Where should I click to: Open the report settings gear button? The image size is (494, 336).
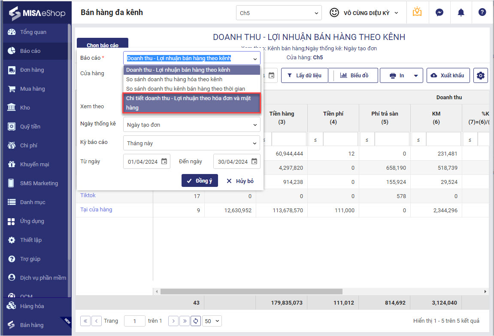pos(480,75)
